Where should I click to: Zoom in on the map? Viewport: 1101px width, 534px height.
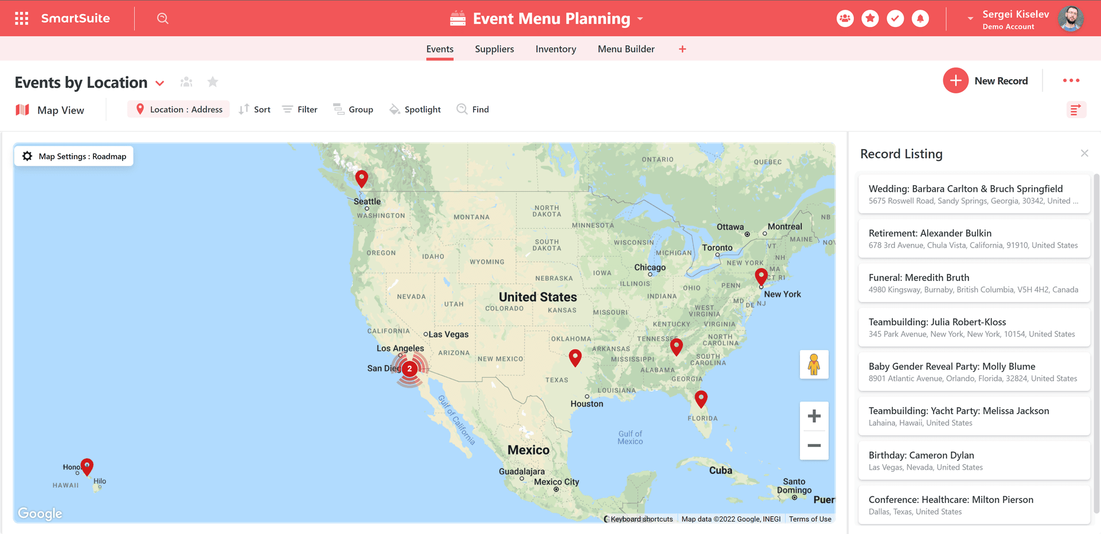point(814,416)
